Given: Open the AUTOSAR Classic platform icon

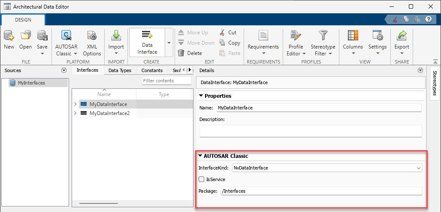Looking at the screenshot, I should 66,36.
